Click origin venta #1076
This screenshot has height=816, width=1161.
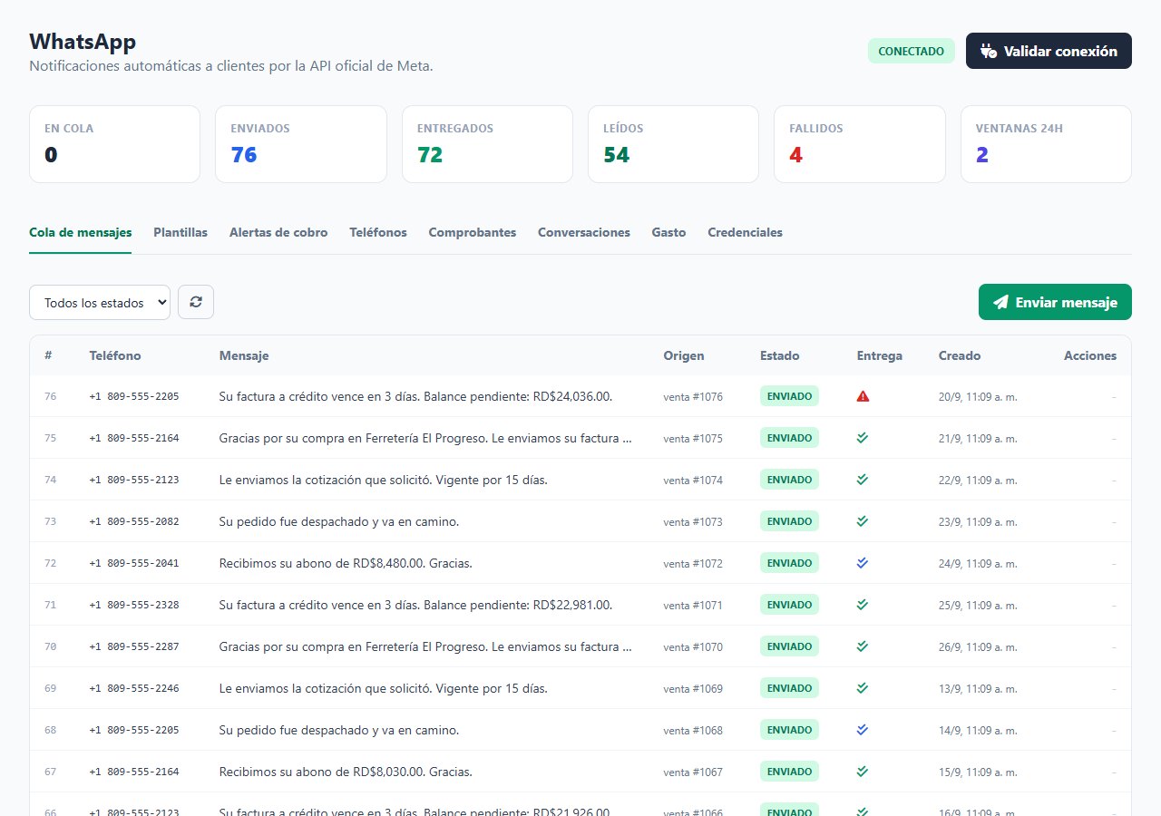(x=693, y=396)
